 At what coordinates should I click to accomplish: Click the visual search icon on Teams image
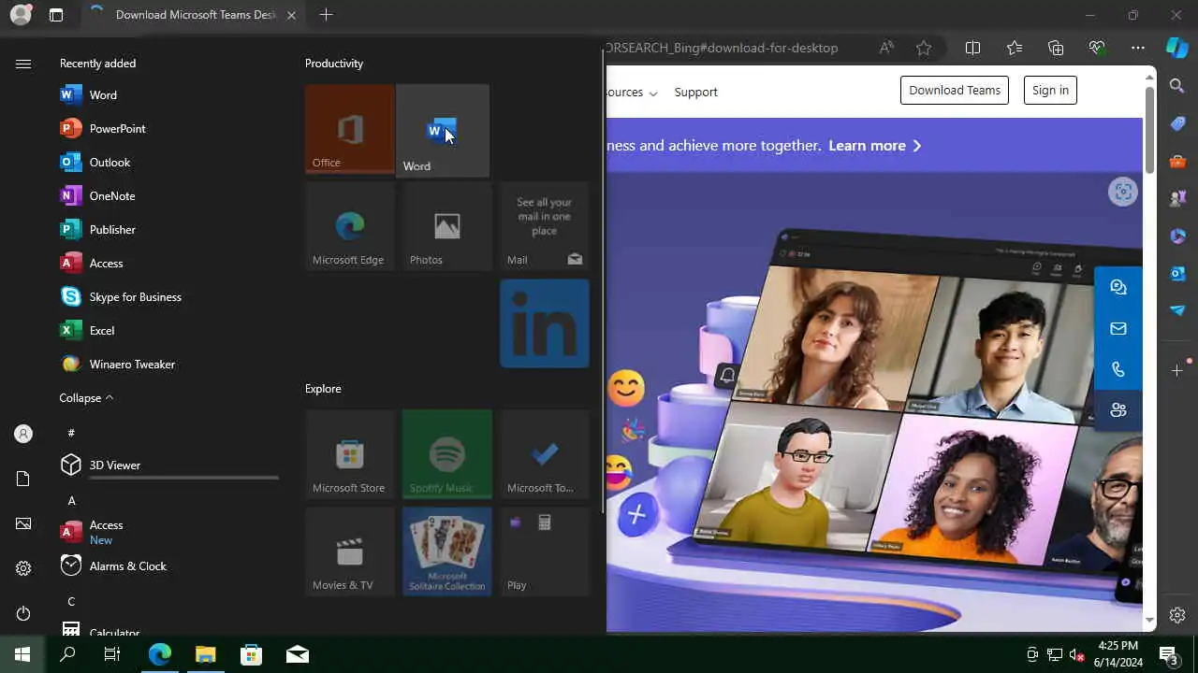(x=1123, y=193)
